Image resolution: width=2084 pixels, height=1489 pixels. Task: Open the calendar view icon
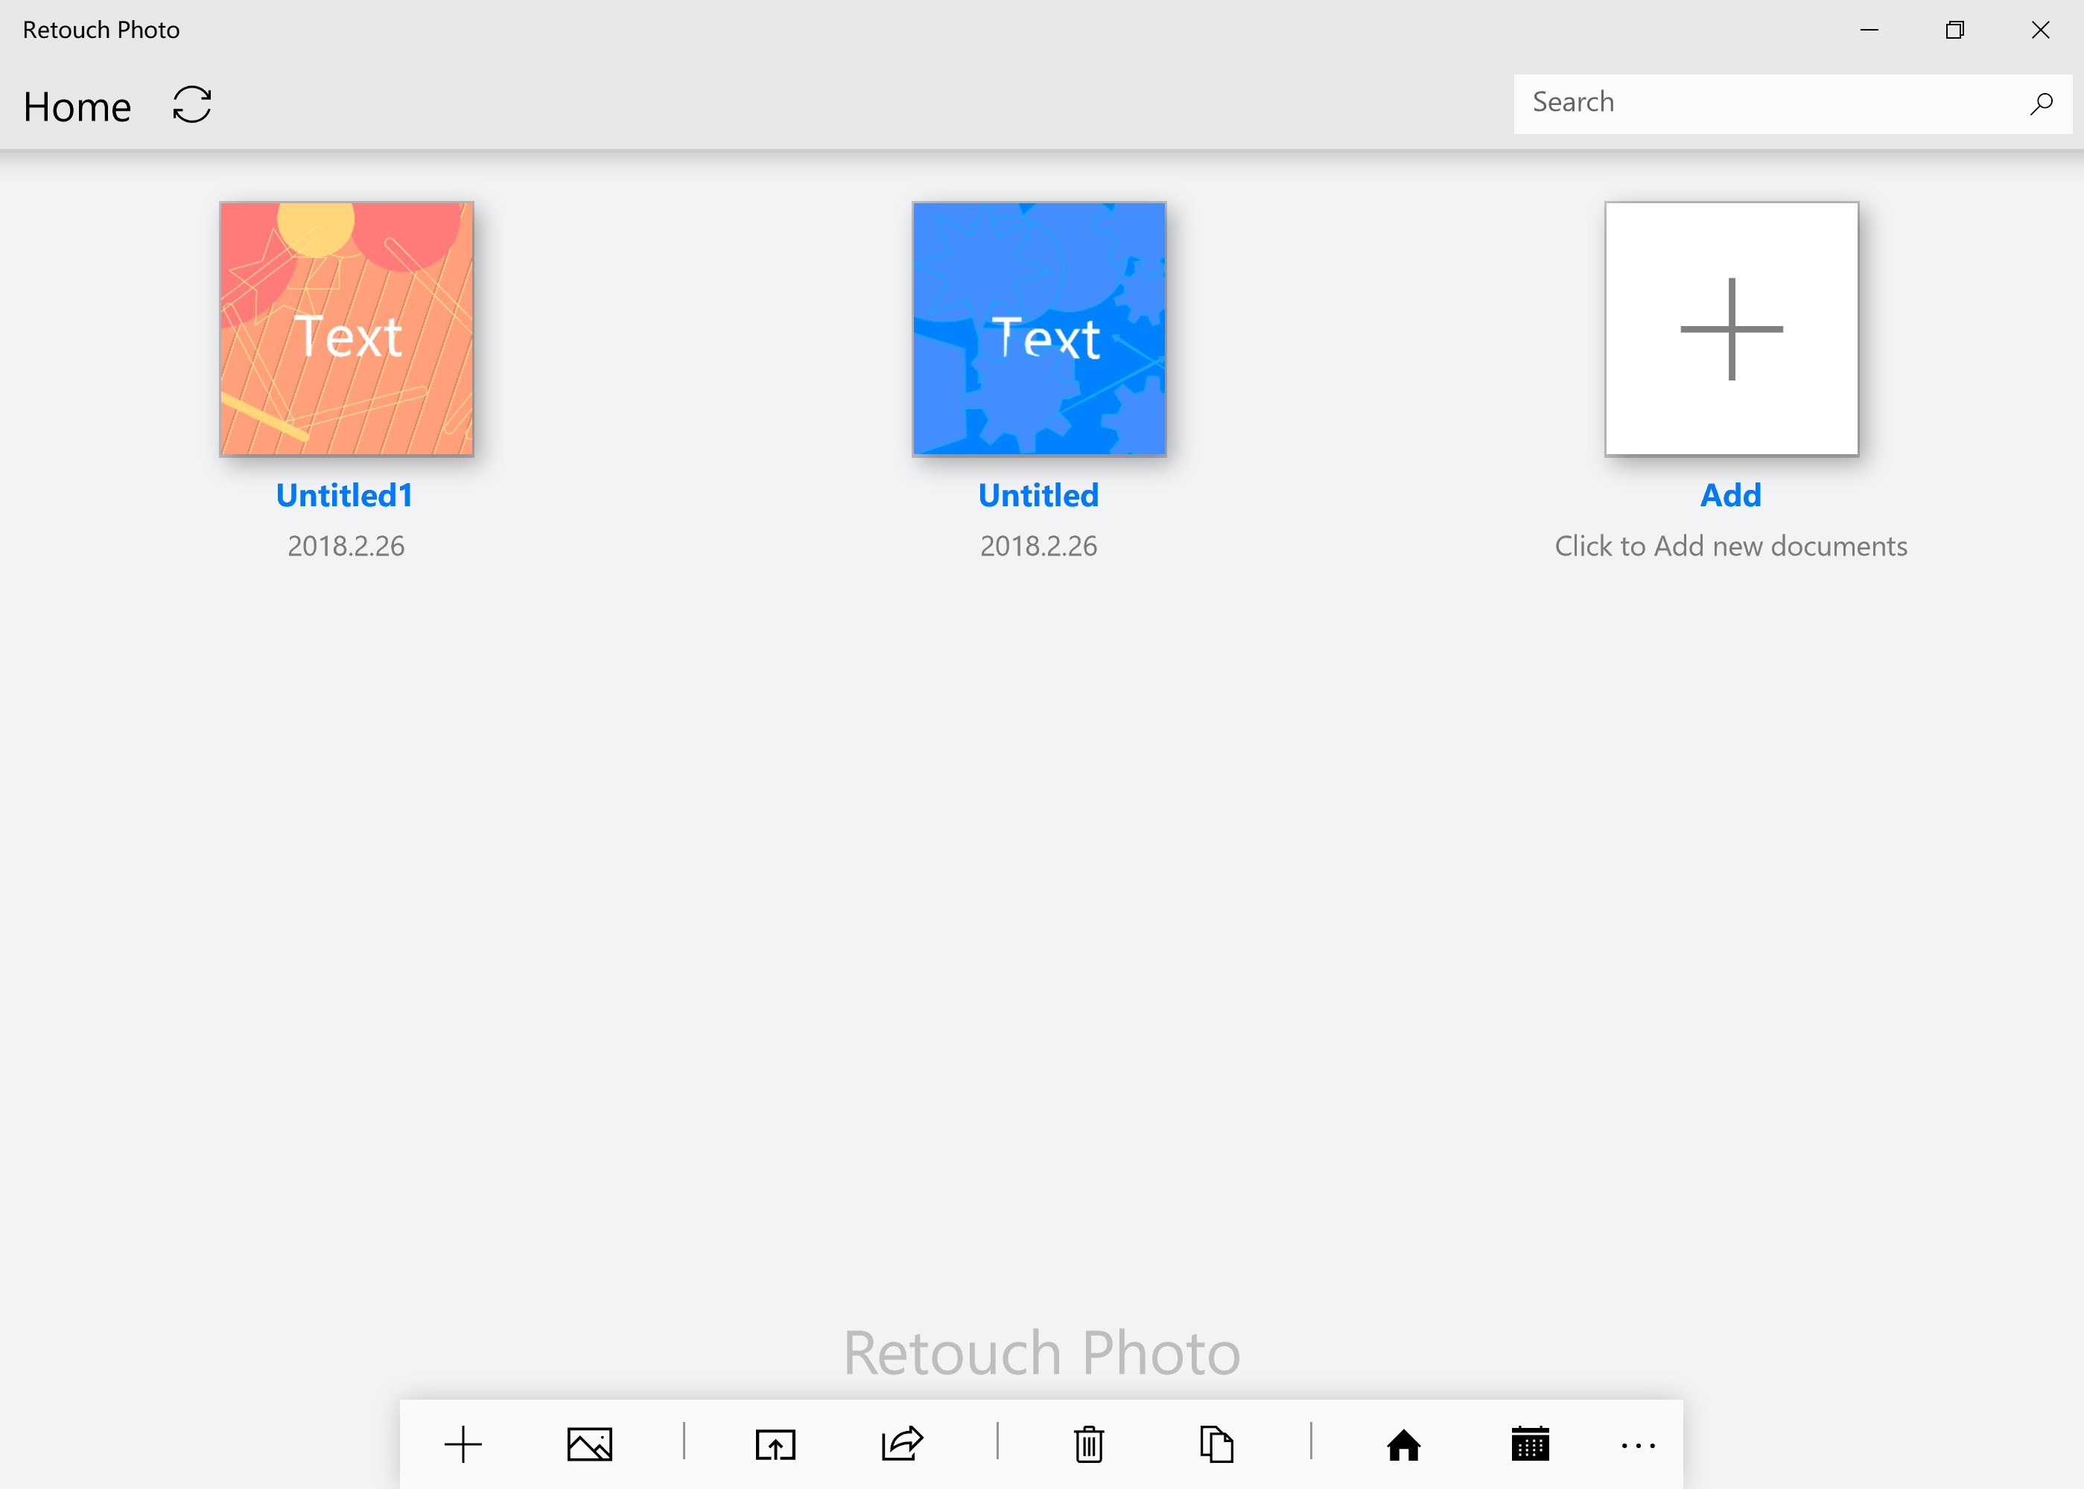[x=1530, y=1445]
